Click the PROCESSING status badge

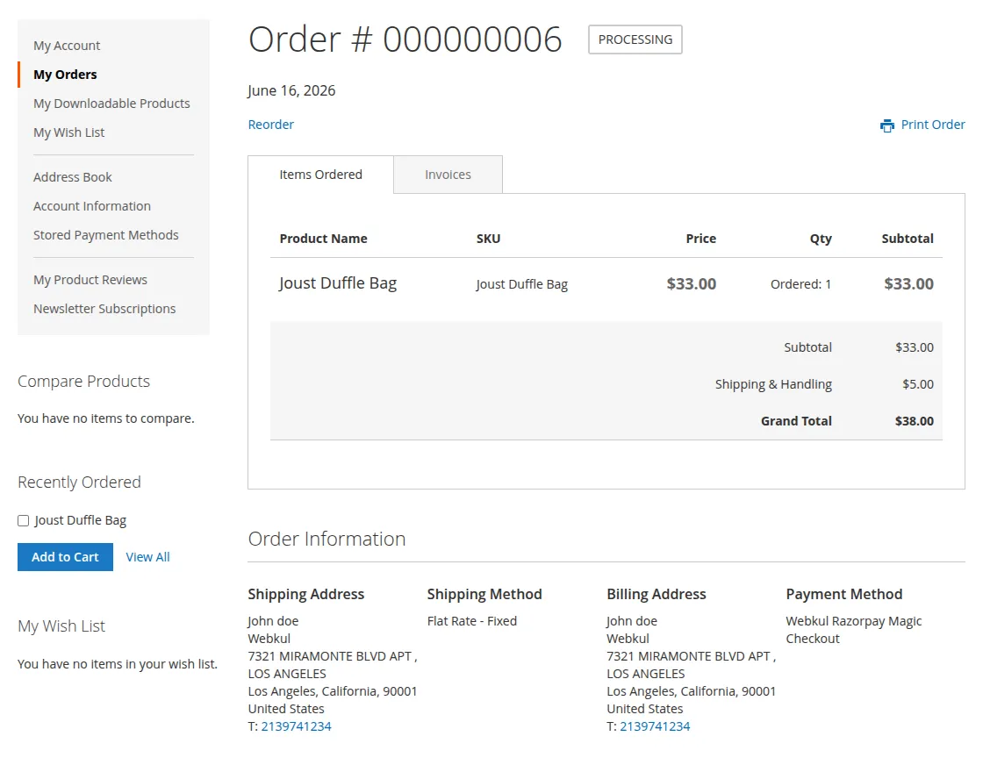(x=635, y=39)
